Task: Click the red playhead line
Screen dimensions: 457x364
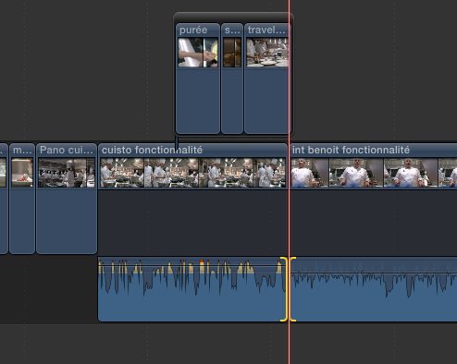Action: [289, 215]
